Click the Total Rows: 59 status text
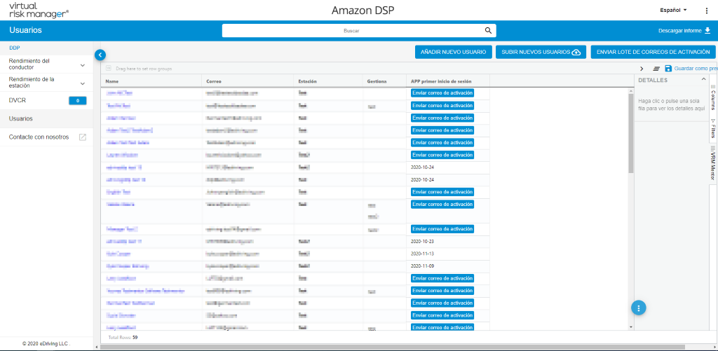 (x=123, y=337)
